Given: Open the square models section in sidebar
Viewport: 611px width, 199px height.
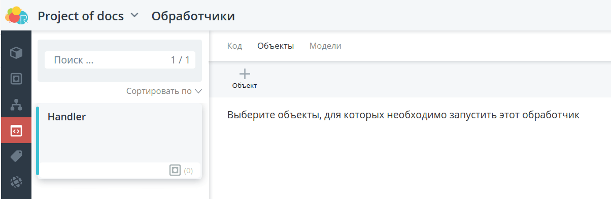Looking at the screenshot, I should [x=16, y=79].
